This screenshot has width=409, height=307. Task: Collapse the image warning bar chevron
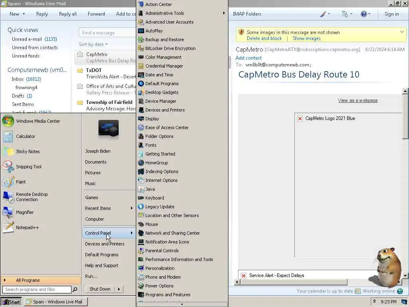[x=402, y=32]
